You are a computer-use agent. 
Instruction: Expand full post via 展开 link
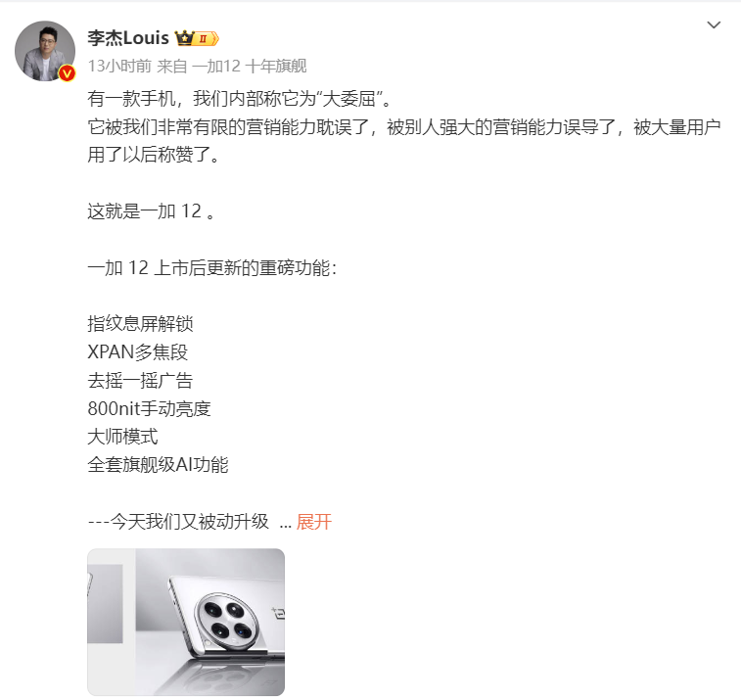point(314,522)
